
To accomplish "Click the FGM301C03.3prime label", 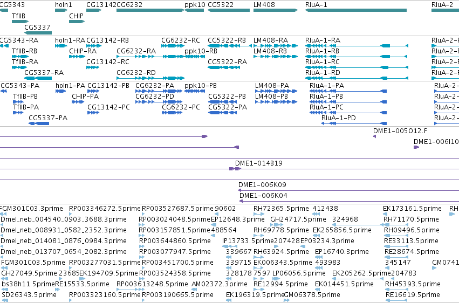I will tap(31, 209).
